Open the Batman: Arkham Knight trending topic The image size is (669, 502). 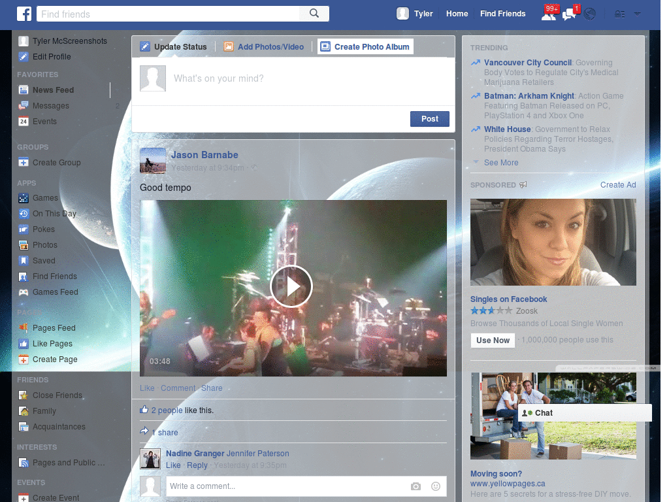(529, 95)
